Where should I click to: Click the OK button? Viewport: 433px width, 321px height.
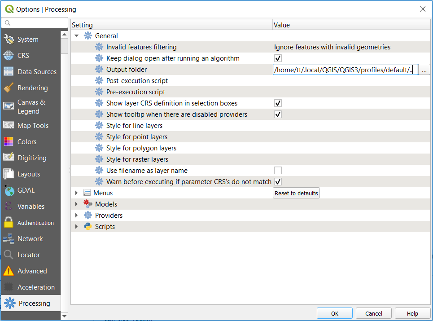334,313
